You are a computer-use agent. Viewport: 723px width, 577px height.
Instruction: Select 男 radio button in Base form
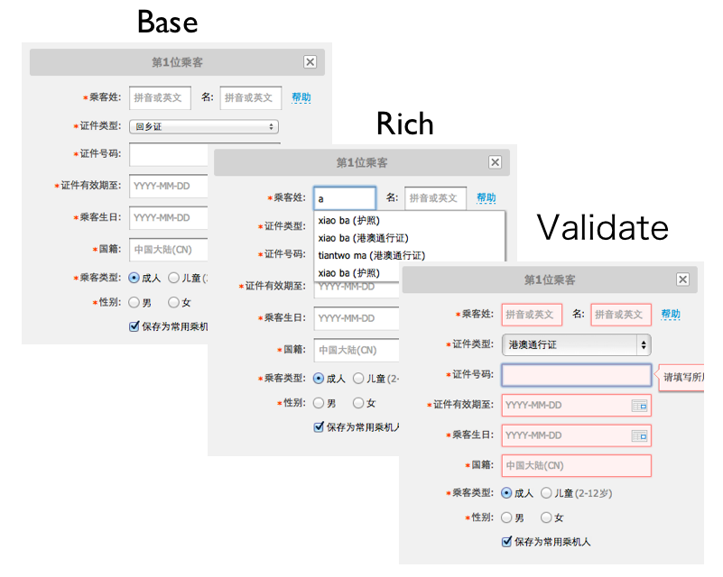pos(134,303)
